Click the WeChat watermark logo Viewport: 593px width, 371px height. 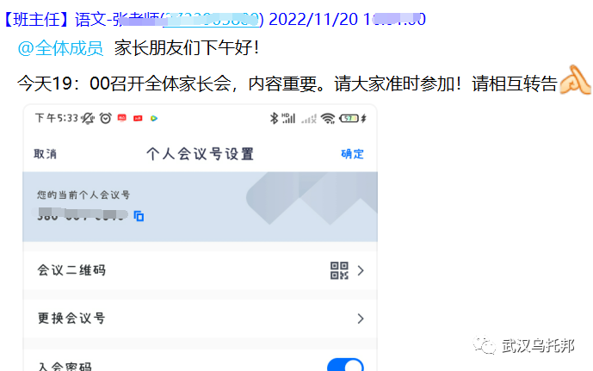tap(484, 345)
